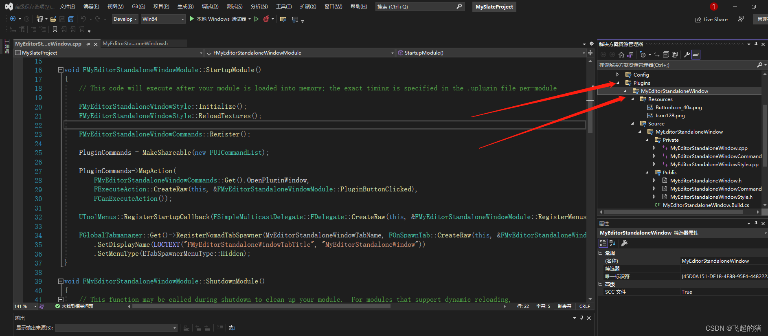The image size is (768, 336).
Task: Start debugging with green play button
Action: (x=191, y=19)
